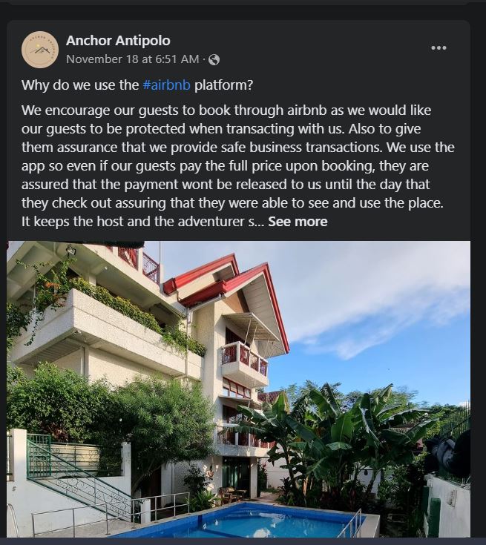Viewport: 486px width, 545px height.
Task: Click the caption paragraph about booking through airbnb
Action: click(x=237, y=156)
